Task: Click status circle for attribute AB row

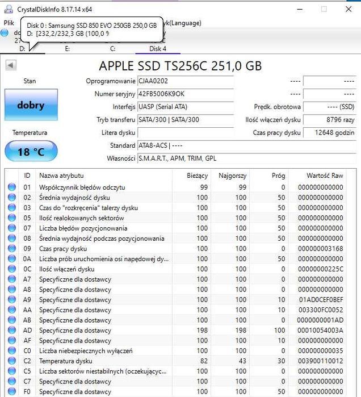Action: coord(12,320)
